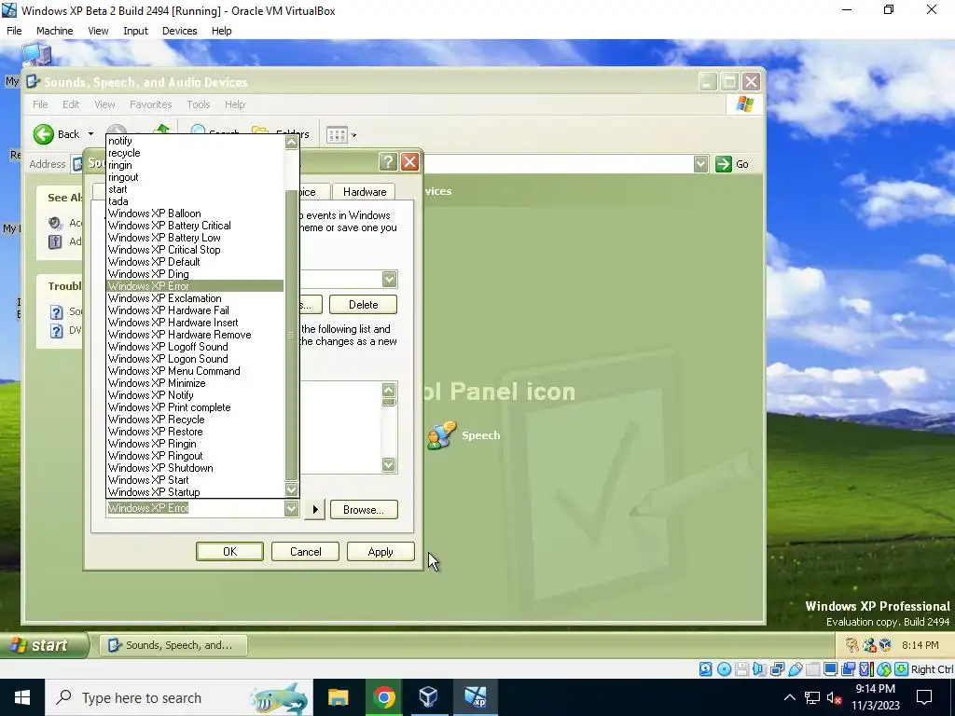Click the sound list scrollbar down arrow

coord(291,489)
